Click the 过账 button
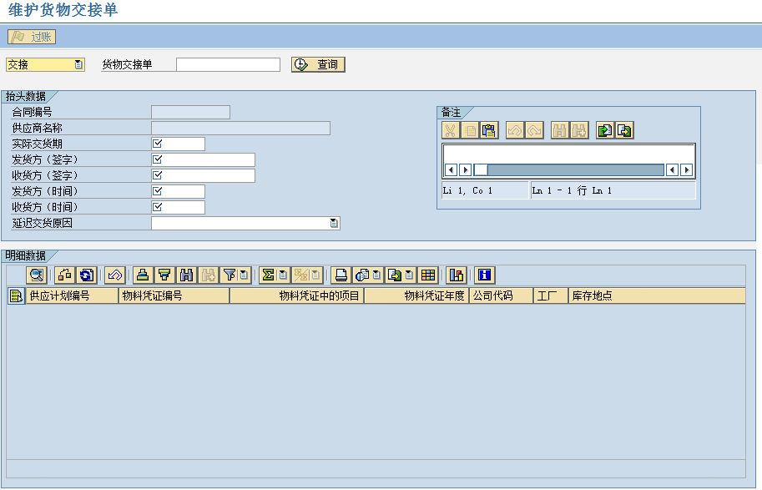This screenshot has height=490, width=762. [32, 37]
